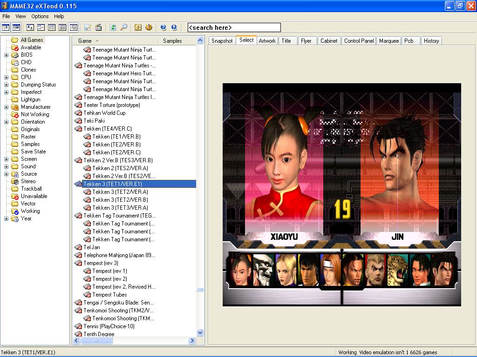Switch to the Cabinet tab
This screenshot has width=477, height=357.
[329, 41]
